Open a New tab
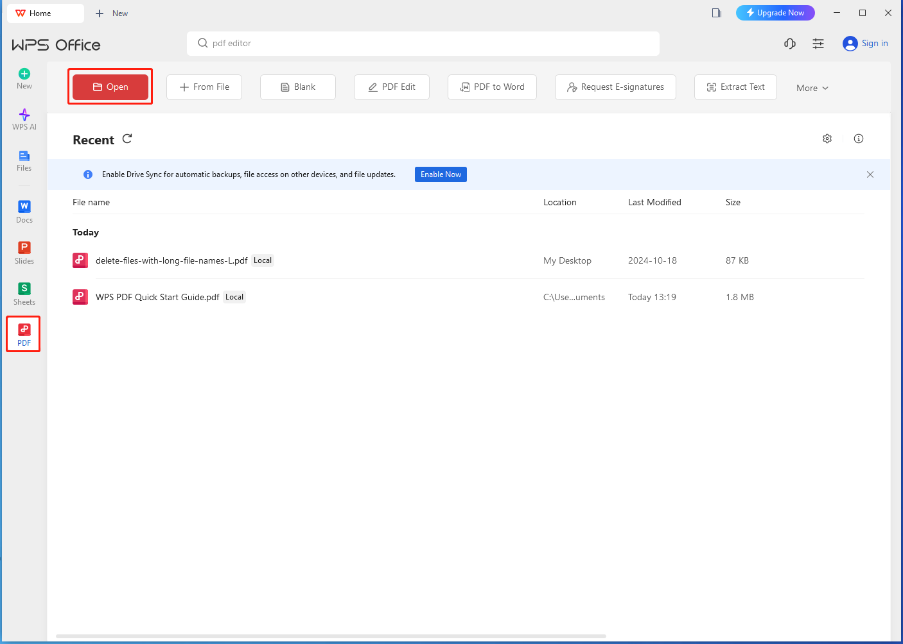Viewport: 903px width, 644px height. 112,13
